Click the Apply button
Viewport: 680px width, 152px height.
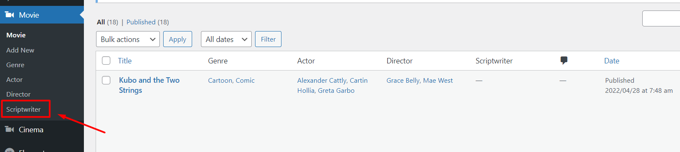[x=177, y=39]
